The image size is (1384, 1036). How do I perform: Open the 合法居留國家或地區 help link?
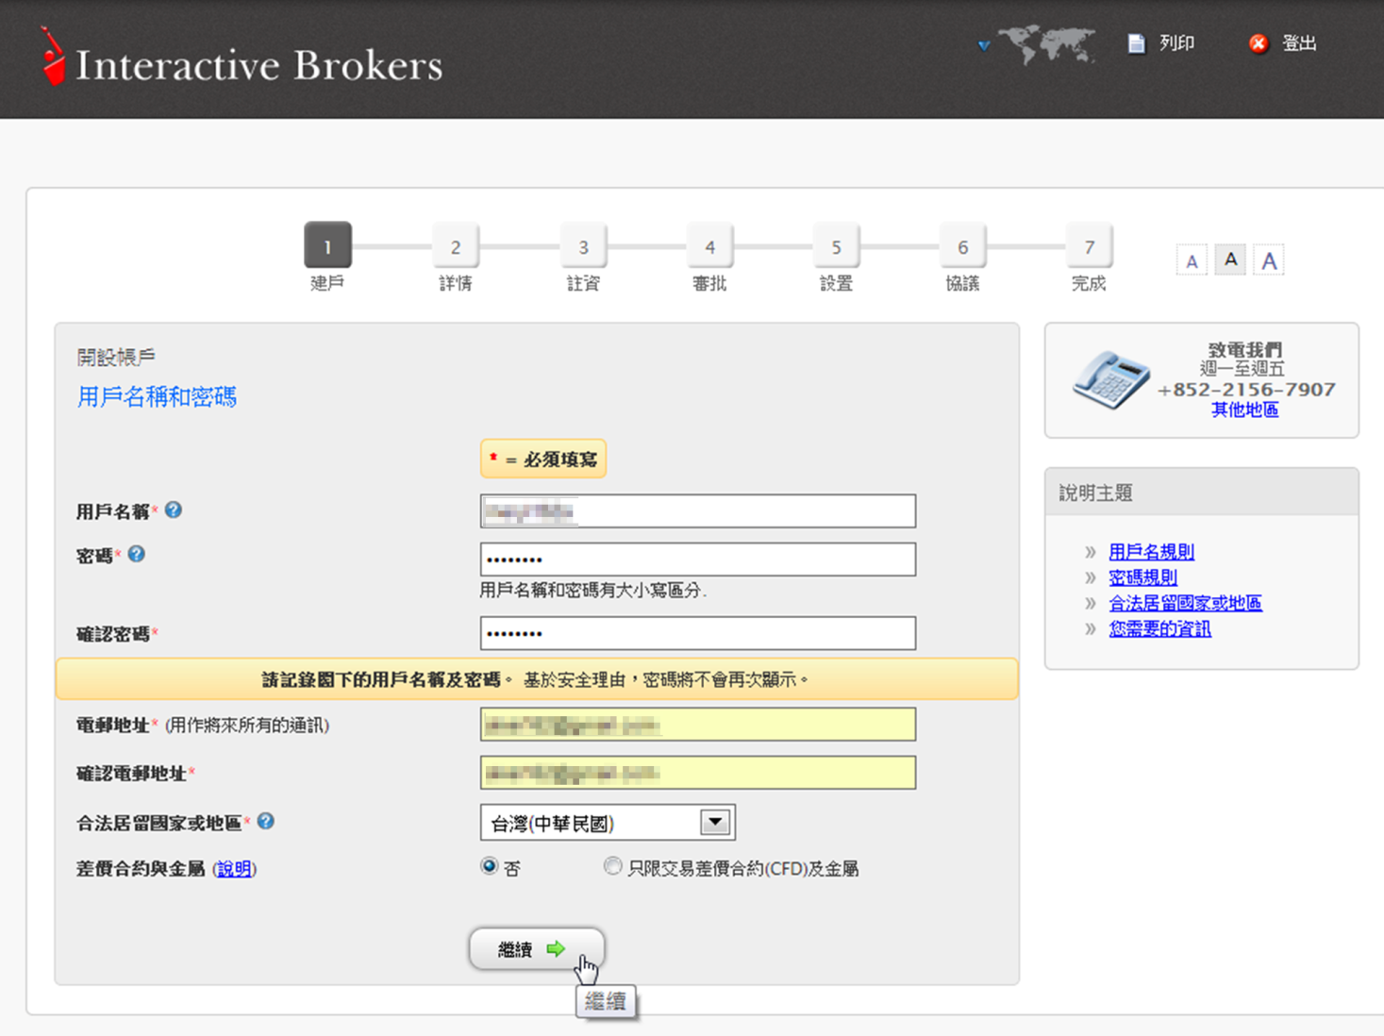coord(1186,603)
